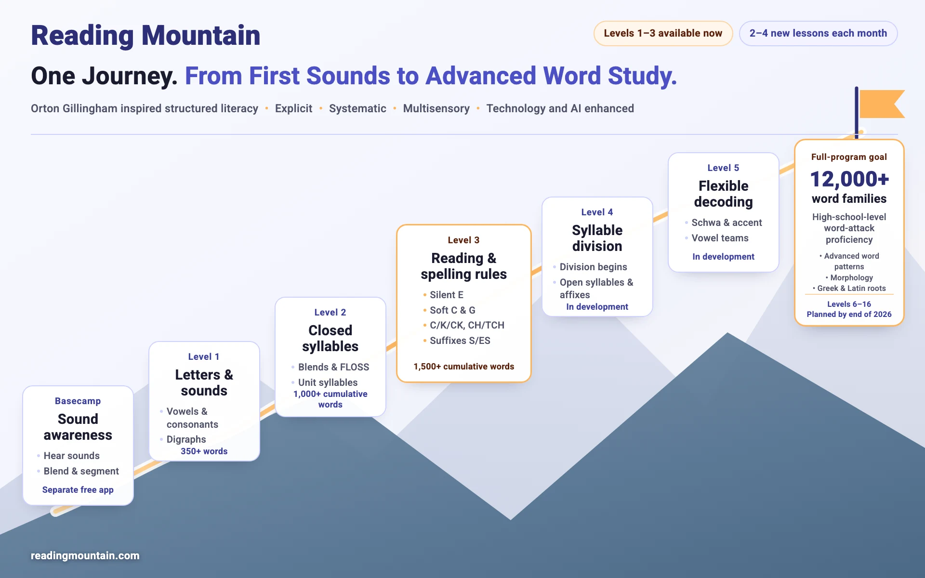Click the Morphology bullet
This screenshot has width=925, height=578.
[849, 278]
